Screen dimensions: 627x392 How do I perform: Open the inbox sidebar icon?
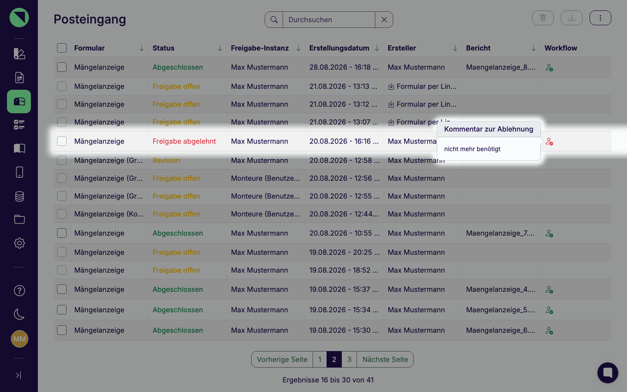pos(19,101)
